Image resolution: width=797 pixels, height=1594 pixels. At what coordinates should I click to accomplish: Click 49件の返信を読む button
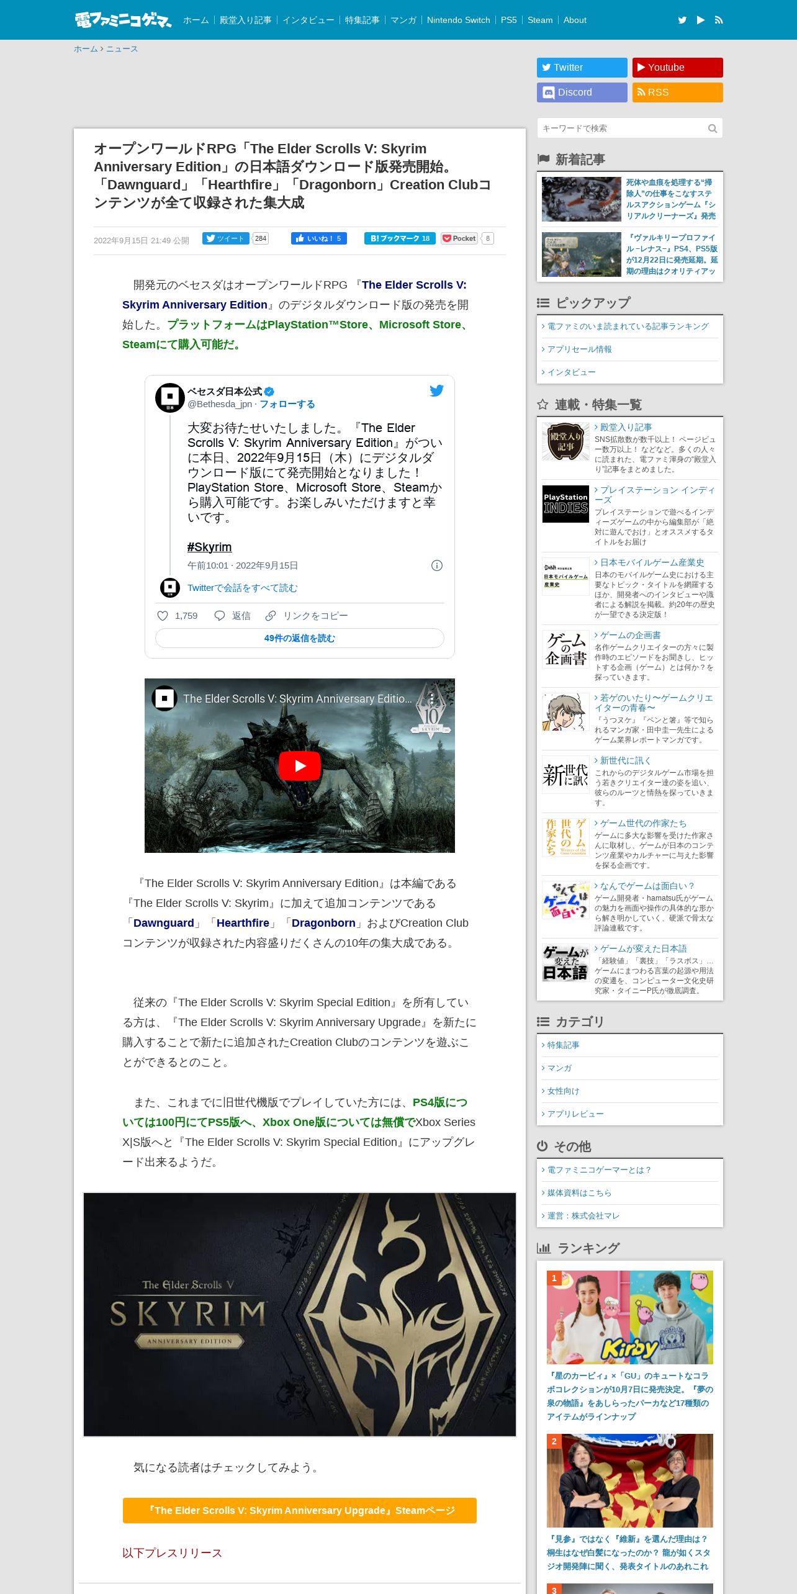click(300, 638)
